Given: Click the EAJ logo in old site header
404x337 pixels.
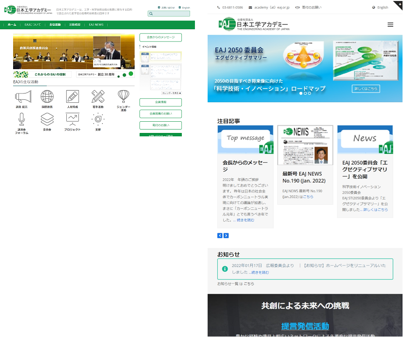Looking at the screenshot, I should click(28, 10).
